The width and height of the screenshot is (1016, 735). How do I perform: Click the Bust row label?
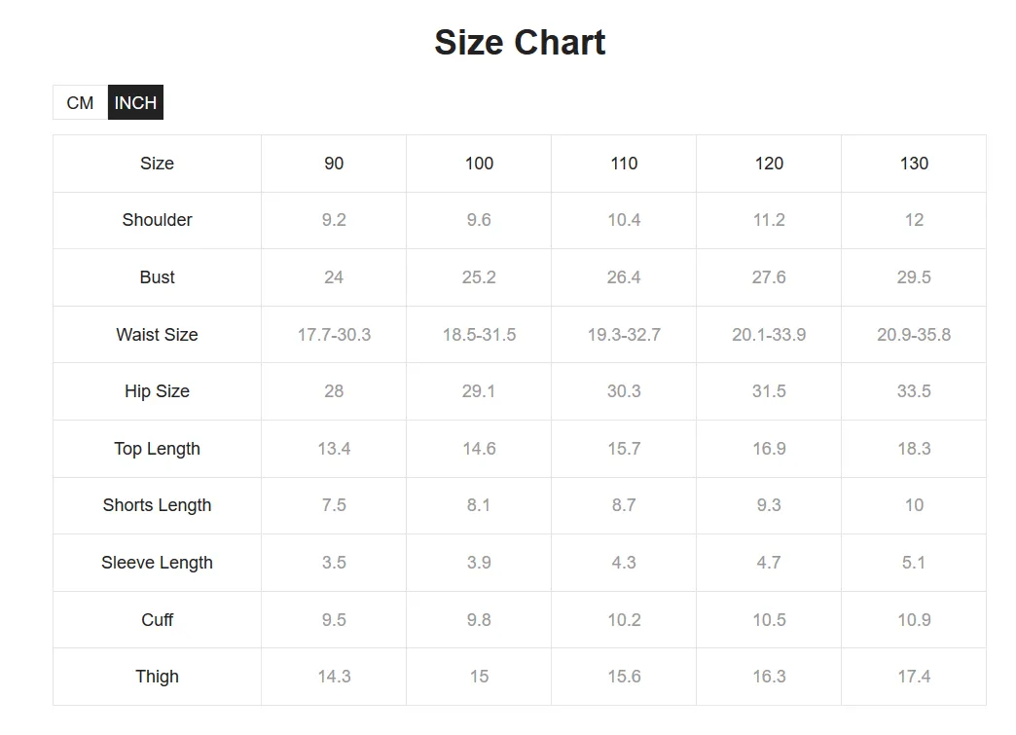(x=157, y=277)
